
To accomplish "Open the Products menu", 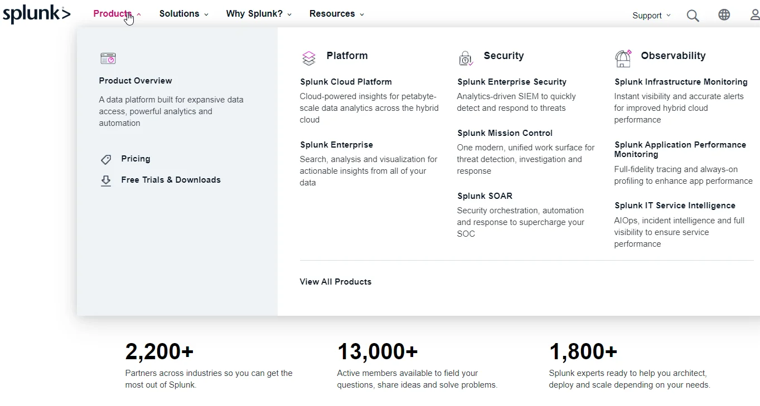I will pyautogui.click(x=113, y=14).
